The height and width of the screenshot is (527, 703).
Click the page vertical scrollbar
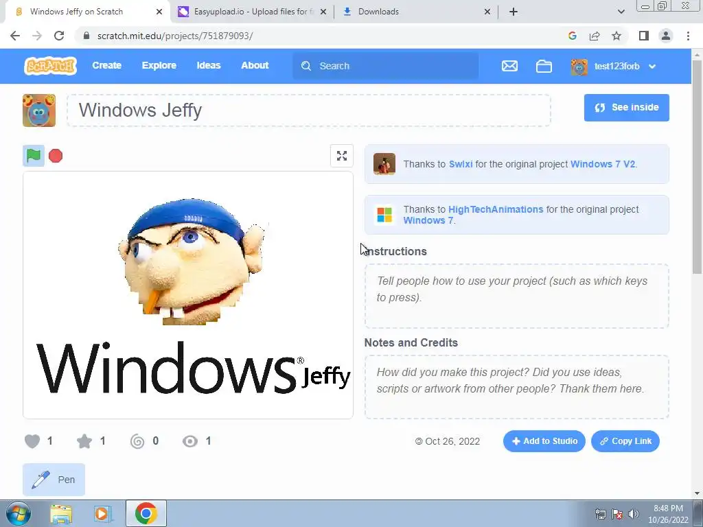click(698, 166)
